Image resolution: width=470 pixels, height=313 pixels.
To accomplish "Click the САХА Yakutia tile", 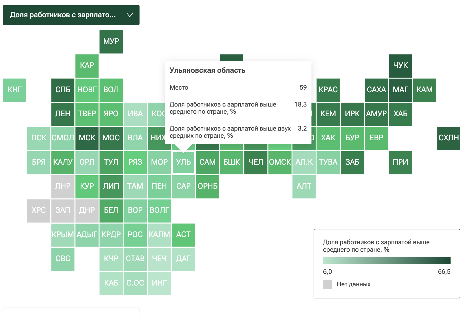I will pos(376,90).
